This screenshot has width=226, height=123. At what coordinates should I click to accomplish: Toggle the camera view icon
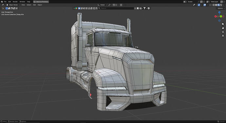pos(223,32)
